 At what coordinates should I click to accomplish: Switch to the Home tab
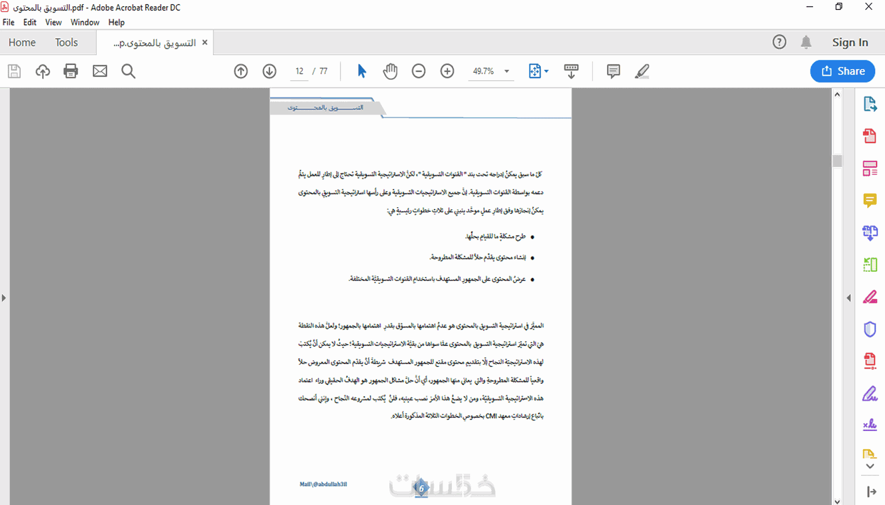pos(22,42)
